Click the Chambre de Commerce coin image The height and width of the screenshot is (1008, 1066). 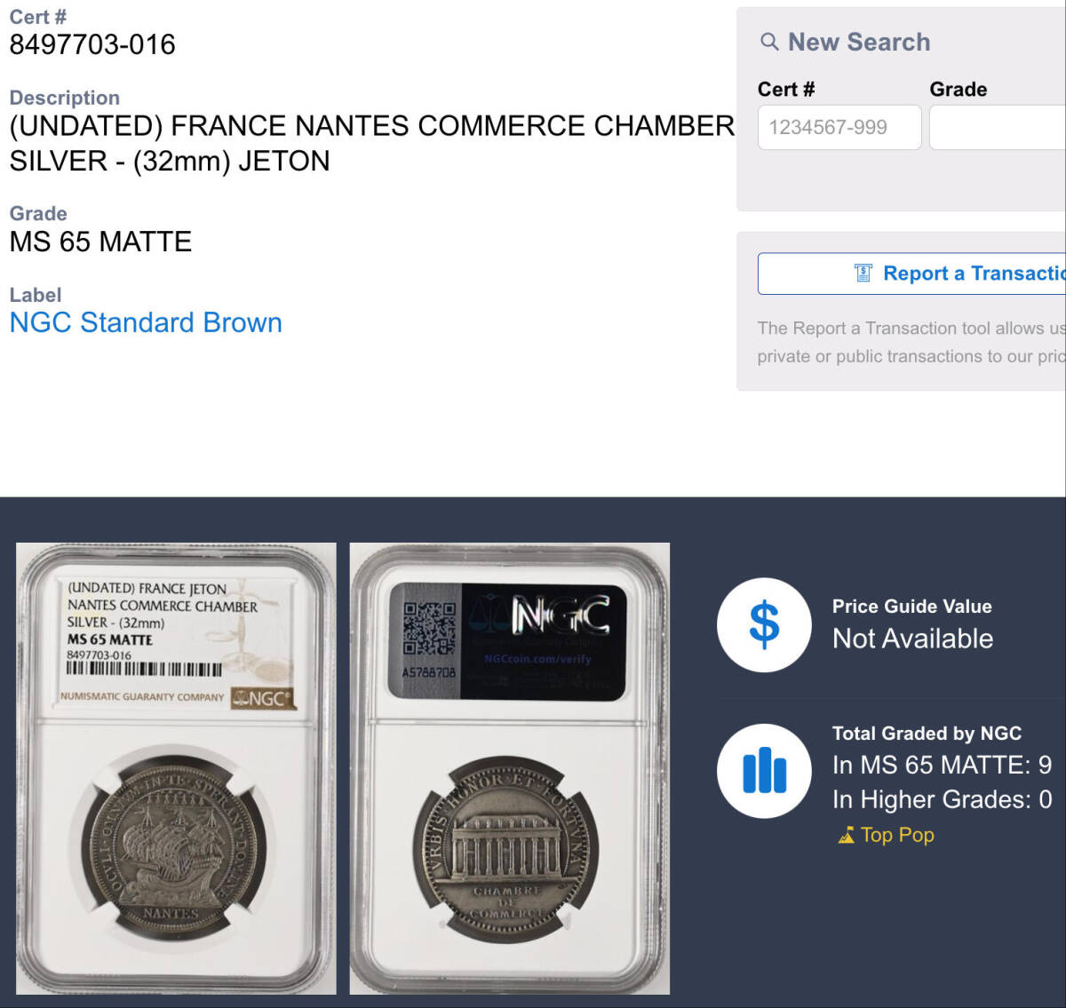505,849
